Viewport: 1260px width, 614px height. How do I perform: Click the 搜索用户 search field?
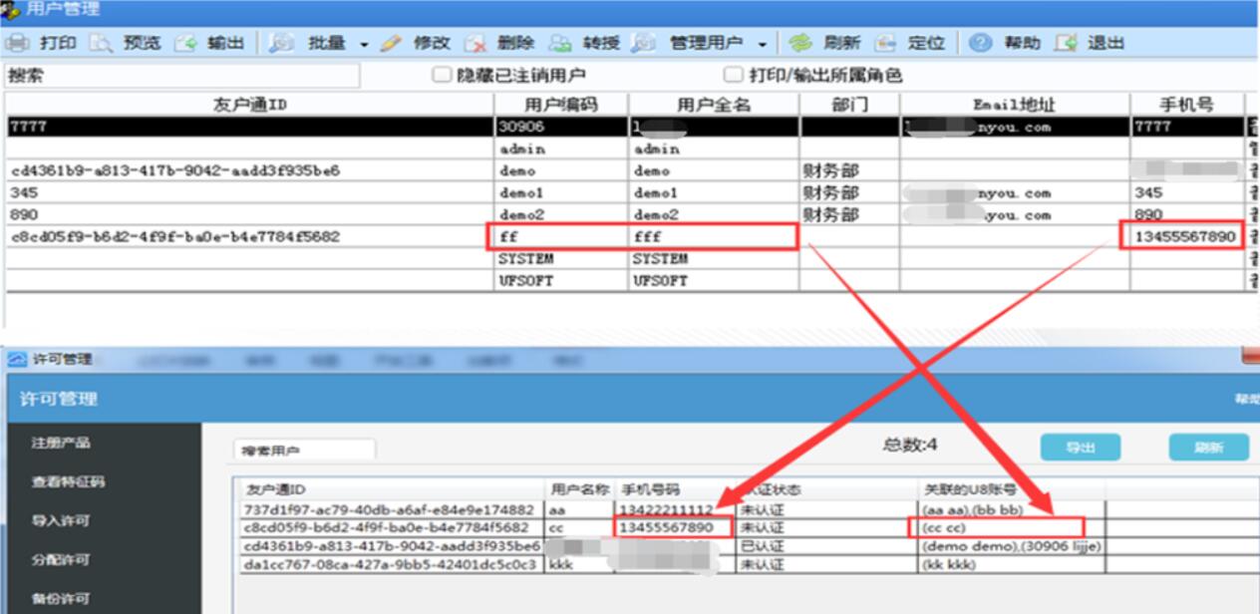pos(304,451)
